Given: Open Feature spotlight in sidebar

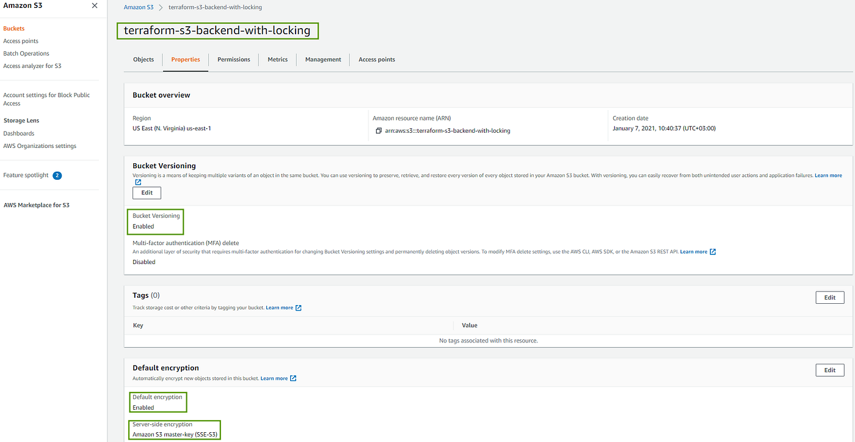Looking at the screenshot, I should 26,175.
